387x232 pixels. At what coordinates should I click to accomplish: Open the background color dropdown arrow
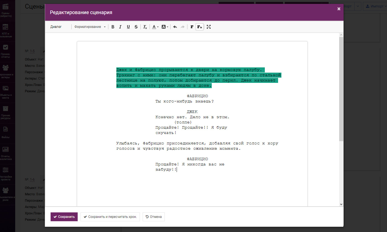point(167,27)
